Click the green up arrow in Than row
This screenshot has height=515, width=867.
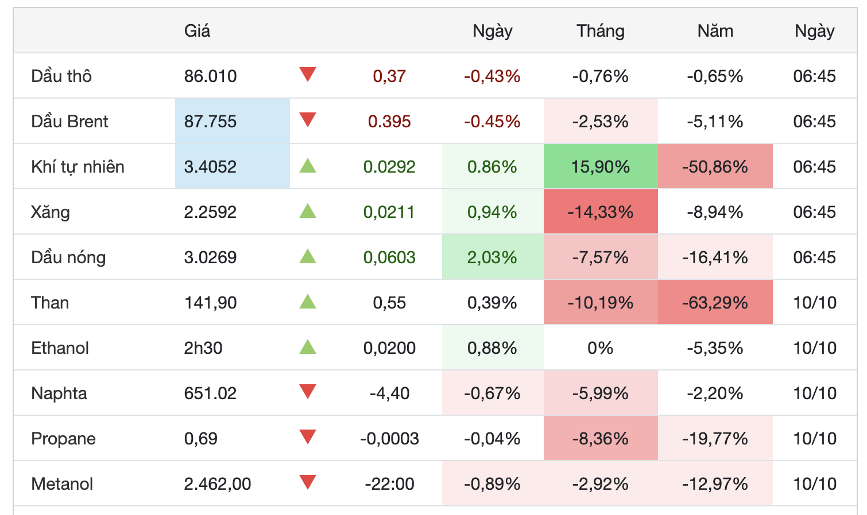[x=308, y=302]
